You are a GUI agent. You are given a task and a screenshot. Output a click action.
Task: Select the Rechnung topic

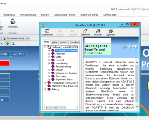point(61,76)
